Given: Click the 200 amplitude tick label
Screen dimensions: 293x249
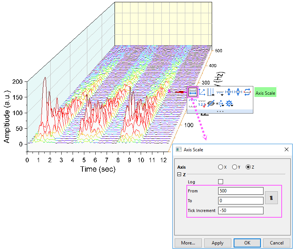Looking at the screenshot, I should [17, 81].
